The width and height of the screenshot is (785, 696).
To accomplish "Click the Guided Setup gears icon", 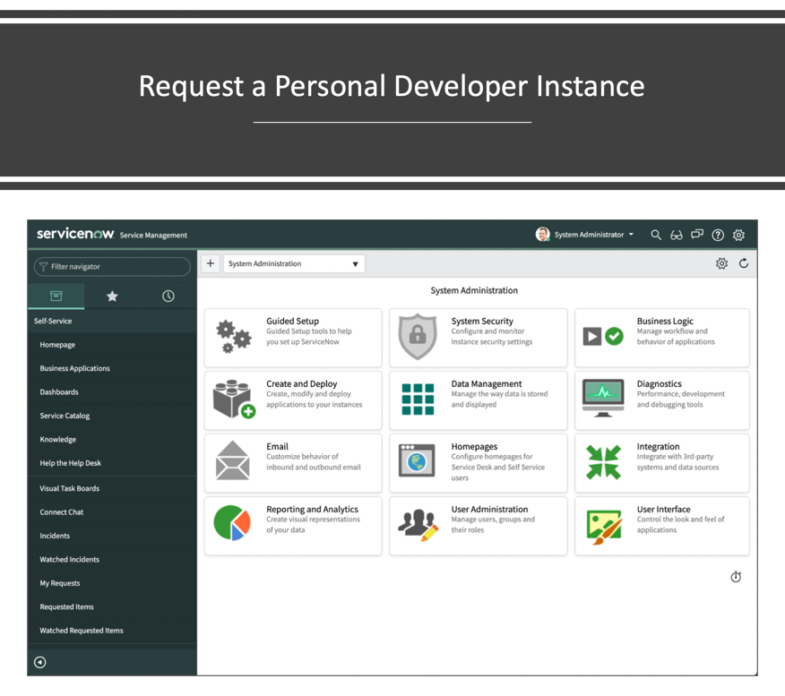I will click(233, 336).
